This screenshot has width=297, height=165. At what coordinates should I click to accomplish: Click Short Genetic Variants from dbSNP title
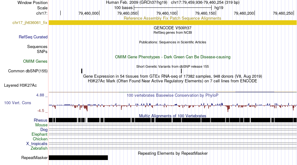(172, 66)
